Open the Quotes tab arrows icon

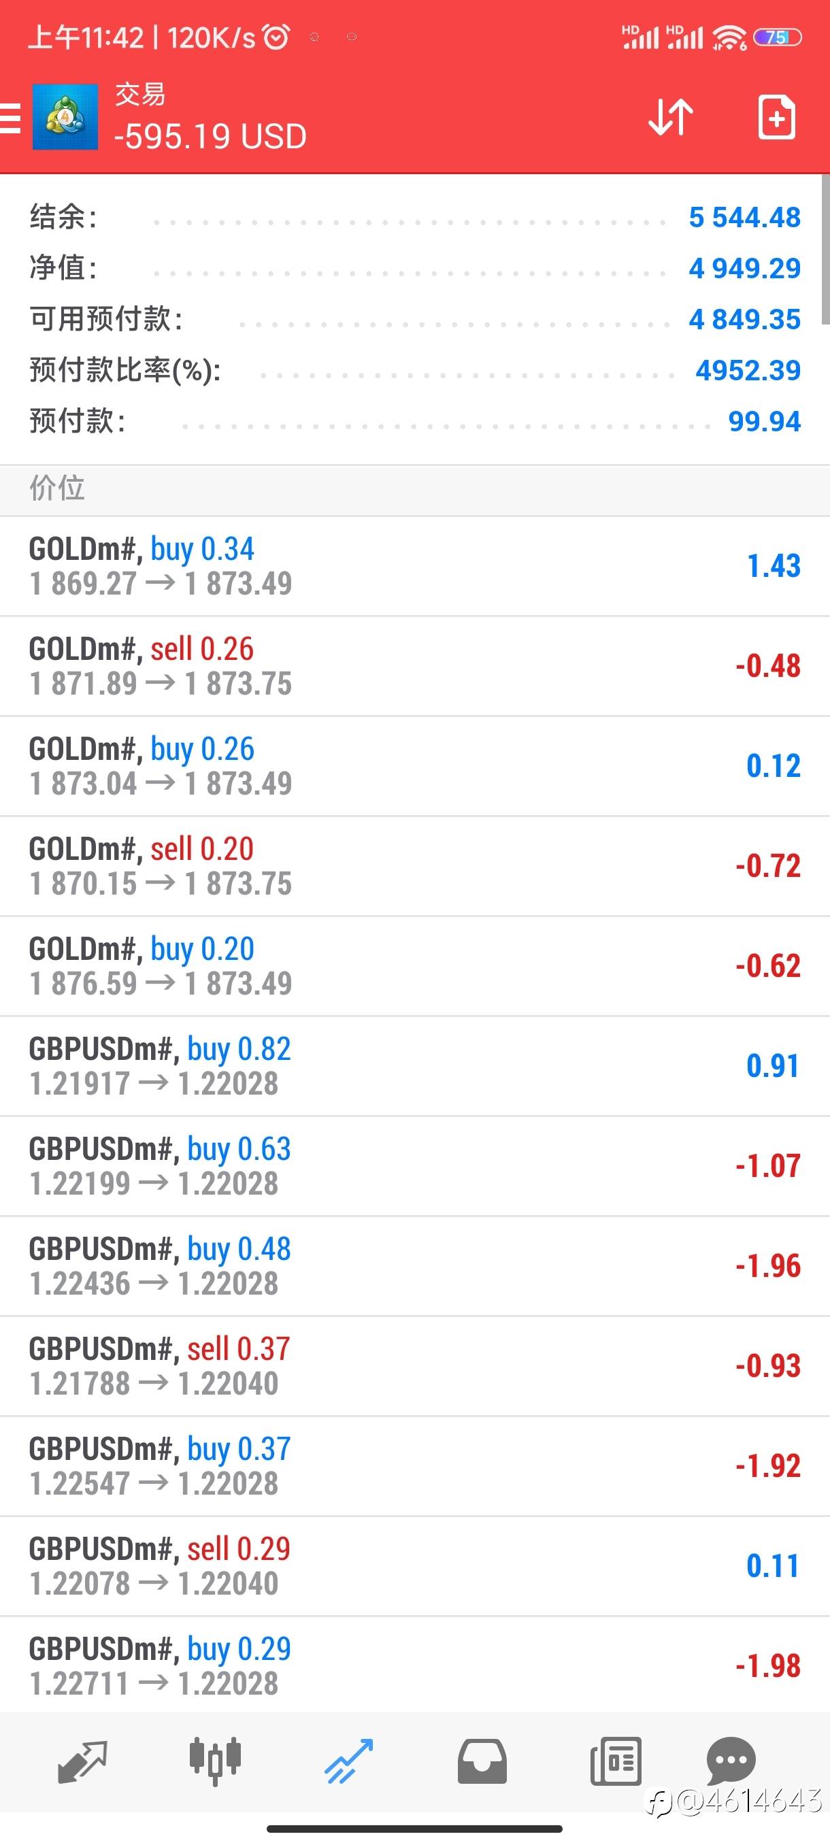82,1761
